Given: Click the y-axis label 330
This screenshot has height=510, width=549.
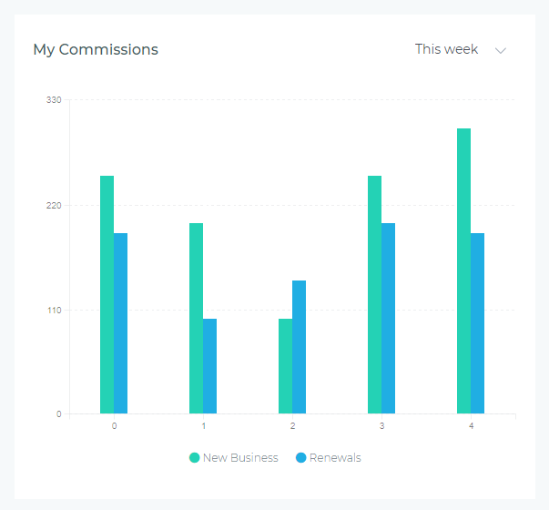Looking at the screenshot, I should 54,99.
